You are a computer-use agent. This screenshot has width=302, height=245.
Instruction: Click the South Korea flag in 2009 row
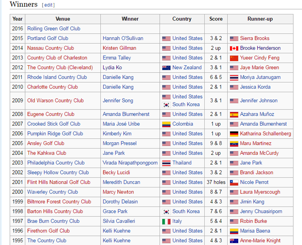click(166, 105)
